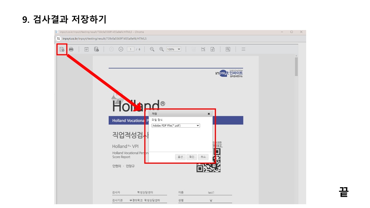Click the database export icon
The image size is (370, 208).
click(x=96, y=49)
